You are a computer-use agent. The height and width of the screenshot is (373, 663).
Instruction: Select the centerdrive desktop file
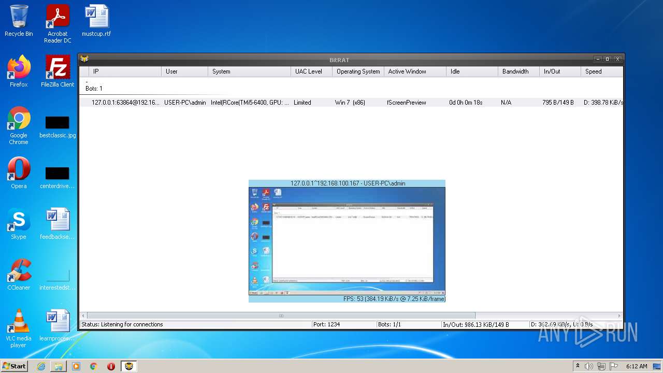57,178
